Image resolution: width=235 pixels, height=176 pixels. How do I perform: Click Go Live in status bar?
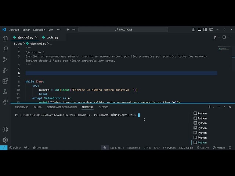click(x=203, y=148)
